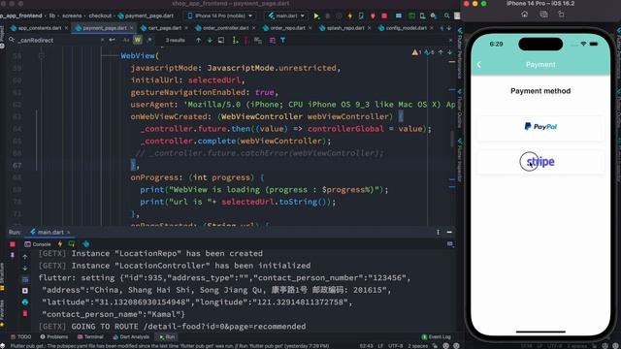Clear console output trash icon
The image size is (621, 349).
click(25, 313)
